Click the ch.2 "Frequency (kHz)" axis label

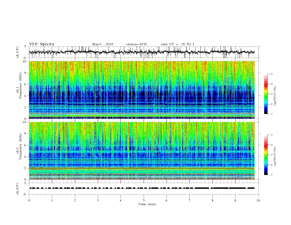point(21,146)
